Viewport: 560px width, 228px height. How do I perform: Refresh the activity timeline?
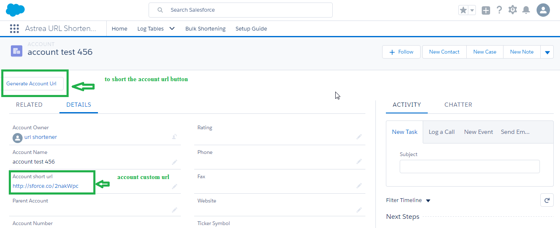[547, 200]
